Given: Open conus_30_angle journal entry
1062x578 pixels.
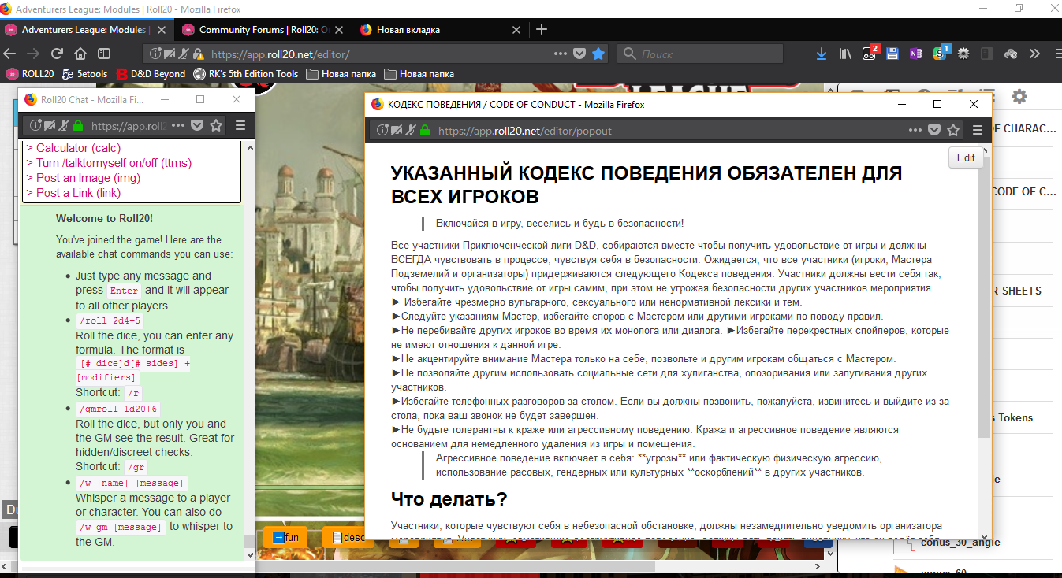Looking at the screenshot, I should (x=960, y=542).
